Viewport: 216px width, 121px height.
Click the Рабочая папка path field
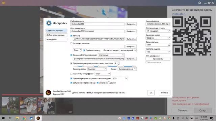[98, 24]
